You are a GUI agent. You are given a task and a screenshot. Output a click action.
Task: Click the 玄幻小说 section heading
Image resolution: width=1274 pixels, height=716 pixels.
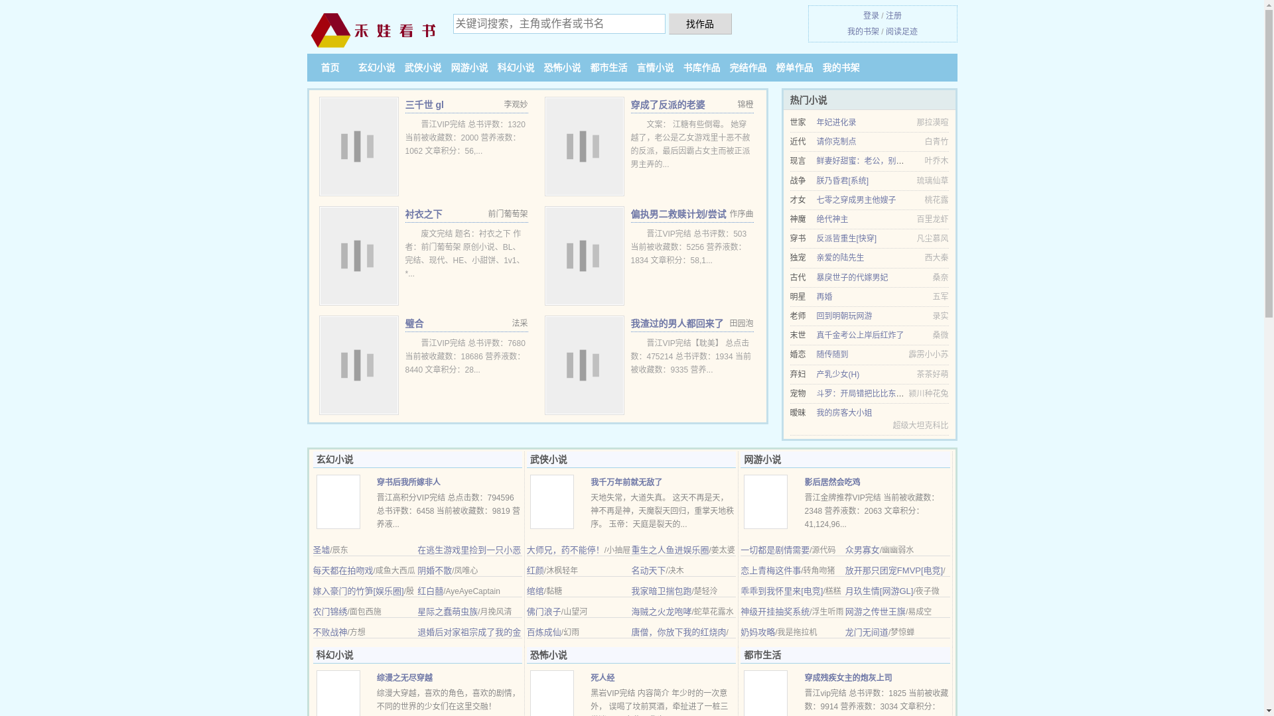click(x=334, y=459)
